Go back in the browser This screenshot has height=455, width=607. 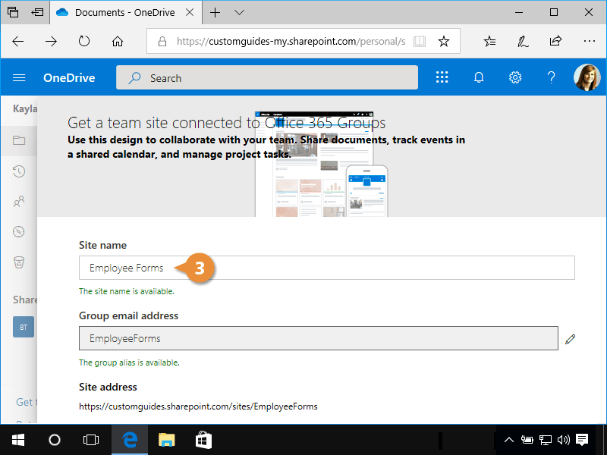click(17, 42)
